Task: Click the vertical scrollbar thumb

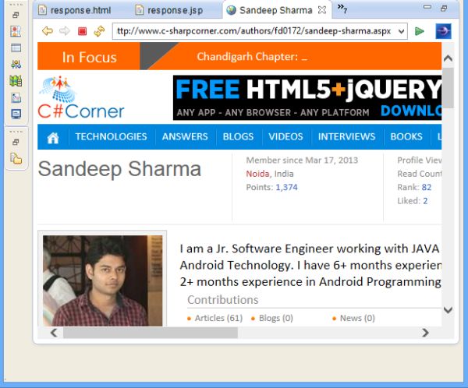Action: coord(448,88)
